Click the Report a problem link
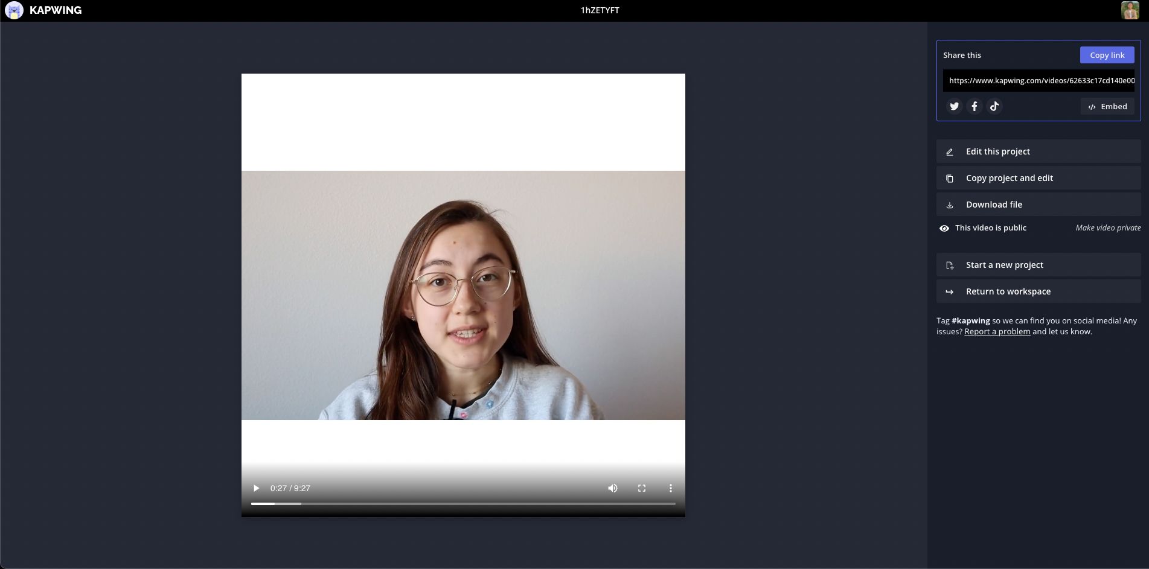 coord(997,331)
